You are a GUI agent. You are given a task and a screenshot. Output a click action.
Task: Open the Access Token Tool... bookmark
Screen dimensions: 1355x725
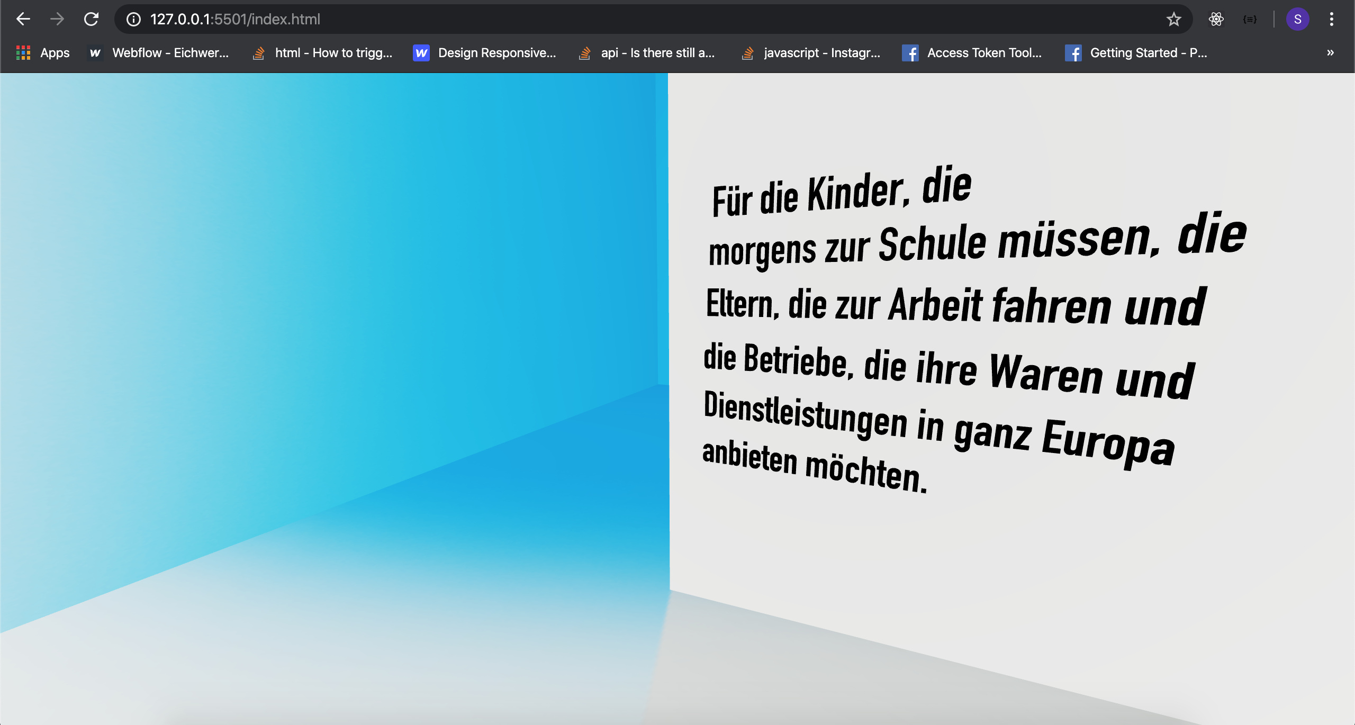(972, 53)
